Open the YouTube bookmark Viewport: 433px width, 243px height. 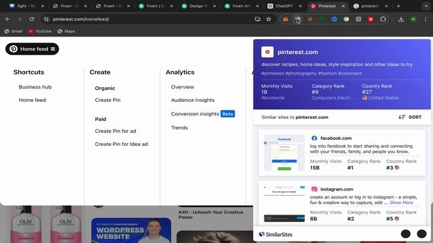pyautogui.click(x=40, y=31)
